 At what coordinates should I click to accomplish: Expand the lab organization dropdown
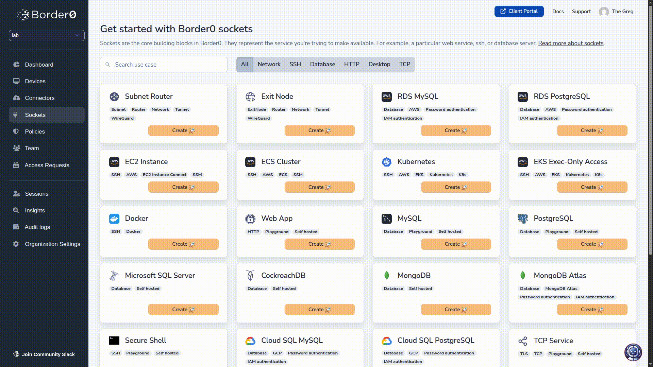click(x=47, y=35)
